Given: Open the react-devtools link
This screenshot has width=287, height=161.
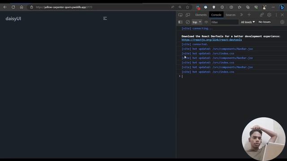Looking at the screenshot, I should (211, 40).
